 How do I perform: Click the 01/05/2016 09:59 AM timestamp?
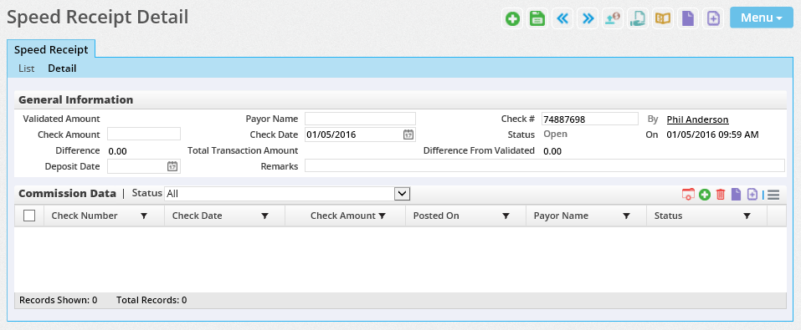click(712, 135)
